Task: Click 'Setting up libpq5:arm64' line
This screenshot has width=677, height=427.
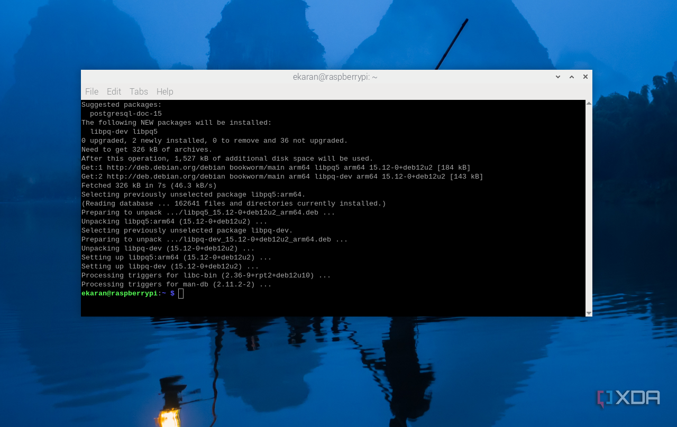Action: click(x=177, y=257)
